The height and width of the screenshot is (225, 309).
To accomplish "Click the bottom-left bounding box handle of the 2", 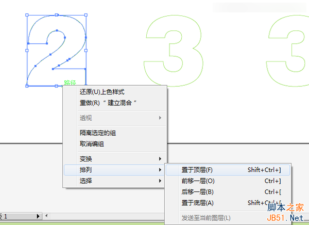I will point(27,86).
